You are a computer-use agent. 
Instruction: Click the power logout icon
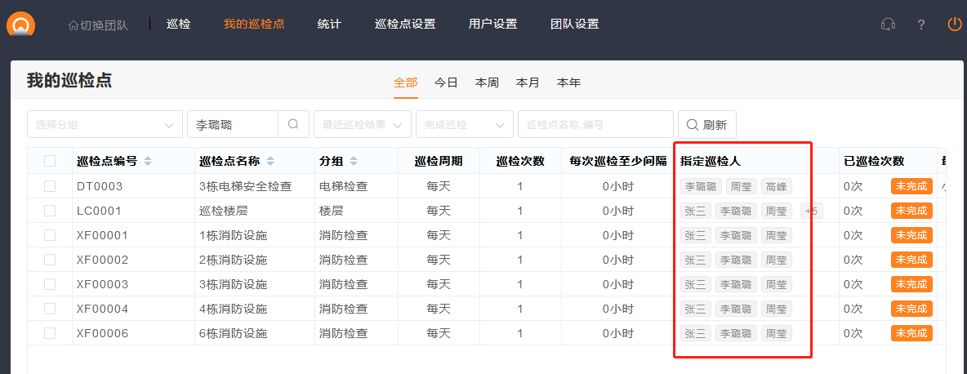[x=954, y=24]
